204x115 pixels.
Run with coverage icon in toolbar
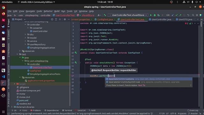click(158, 15)
